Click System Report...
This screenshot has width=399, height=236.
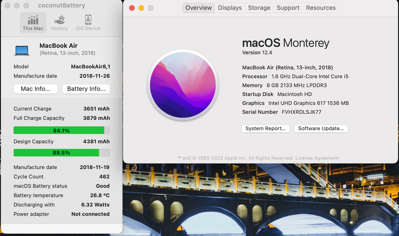pyautogui.click(x=265, y=128)
